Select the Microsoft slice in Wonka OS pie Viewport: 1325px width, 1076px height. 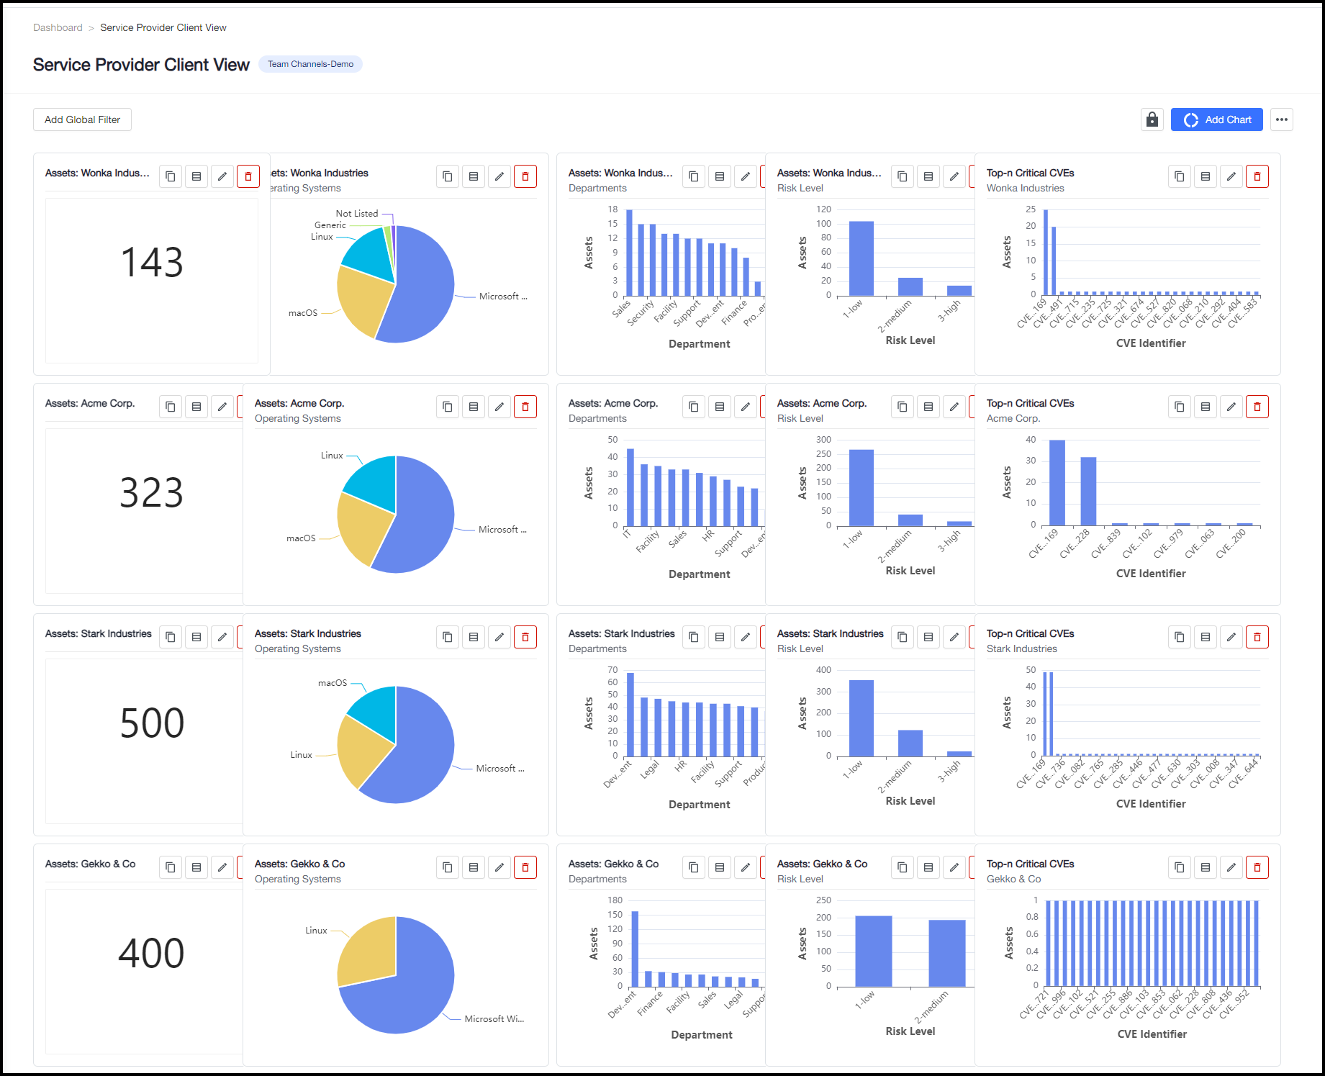click(421, 288)
